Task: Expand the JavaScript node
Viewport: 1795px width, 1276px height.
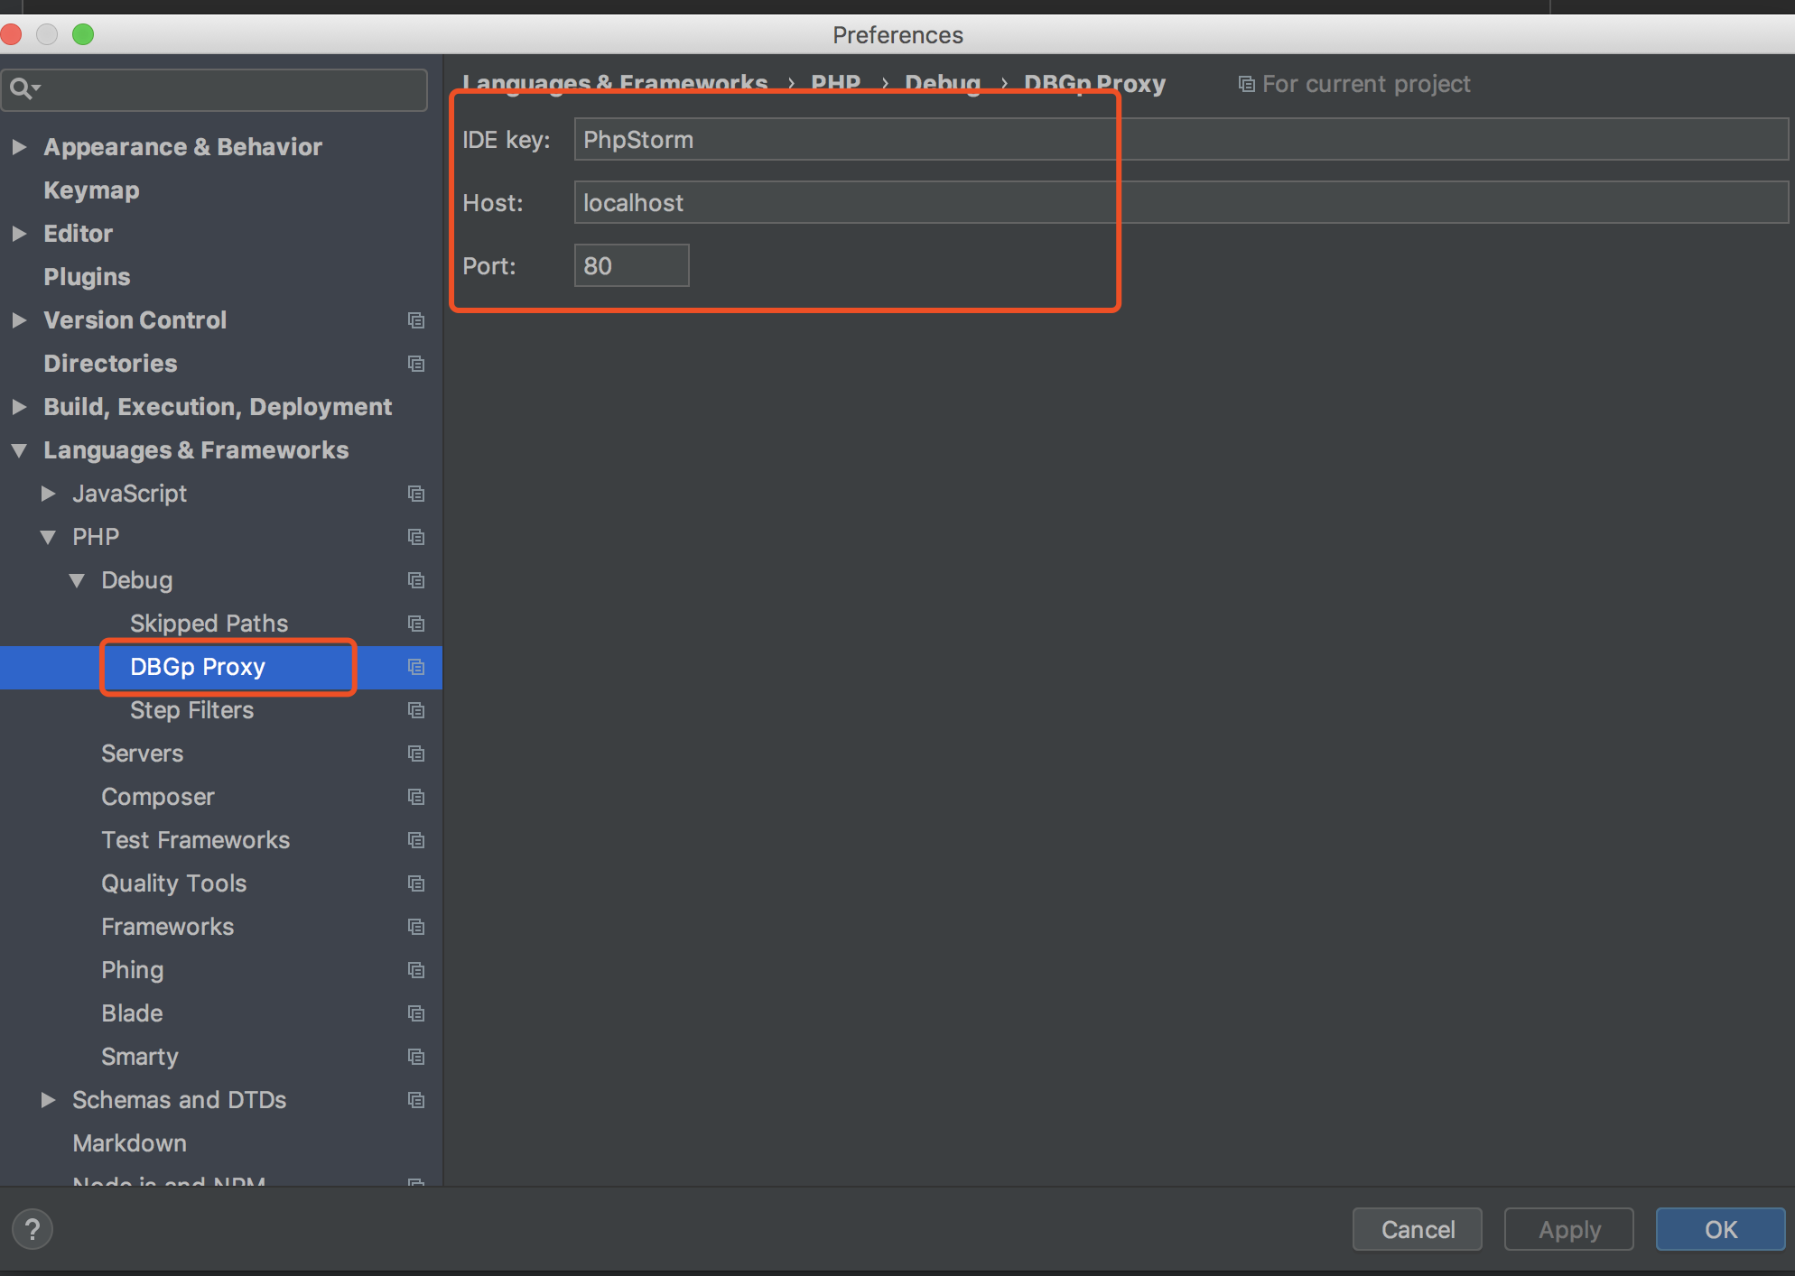Action: coord(49,494)
